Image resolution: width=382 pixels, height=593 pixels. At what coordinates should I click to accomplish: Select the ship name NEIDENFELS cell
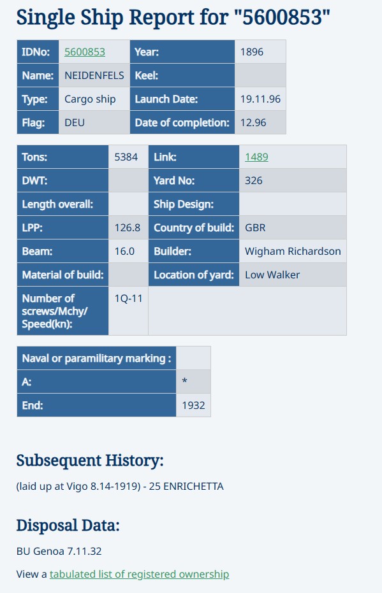point(94,75)
